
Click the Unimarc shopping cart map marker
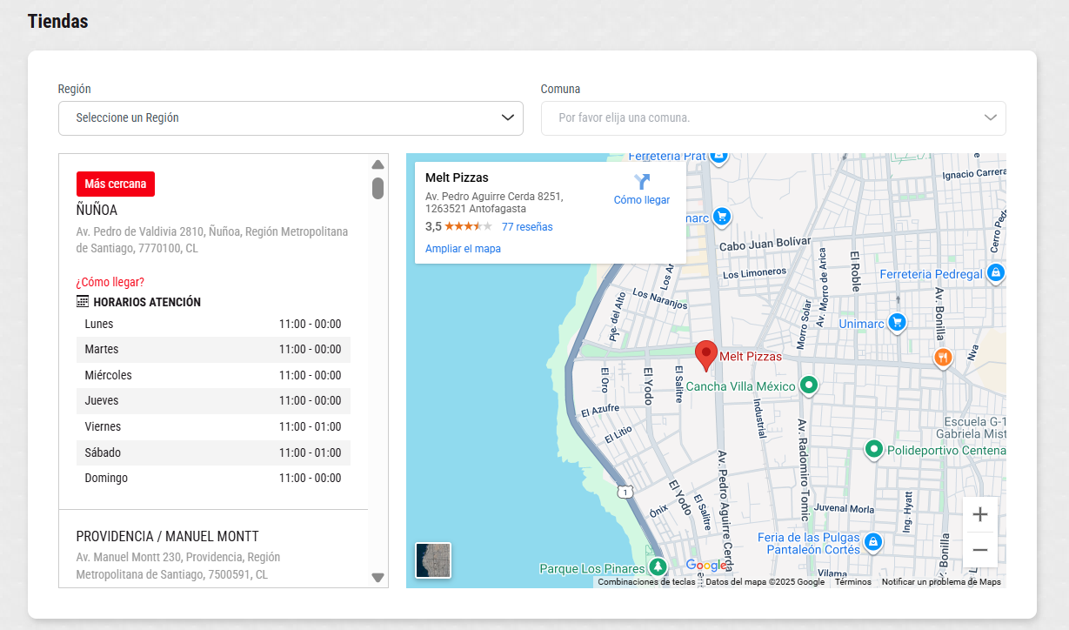[898, 323]
